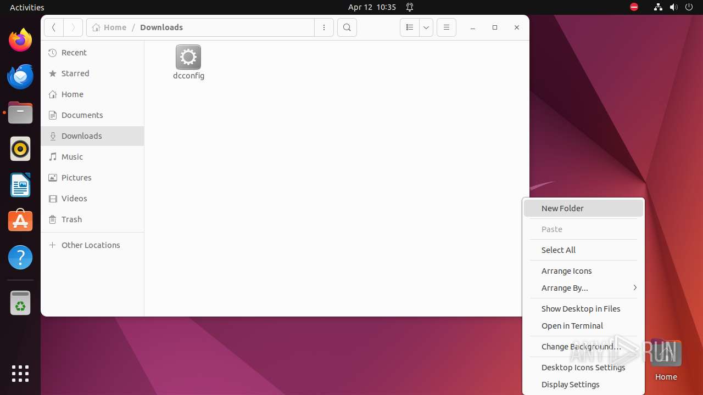Click the dcconfig file name label
Screen dimensions: 703x395
pos(188,76)
